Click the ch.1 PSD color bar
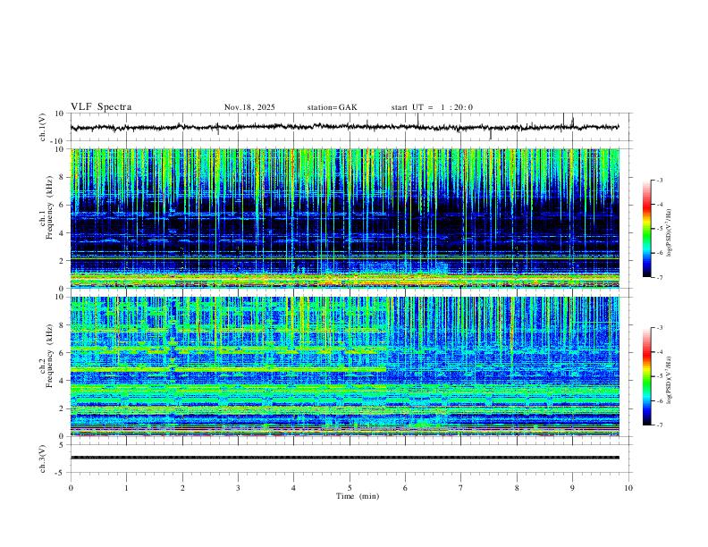 pyautogui.click(x=647, y=229)
